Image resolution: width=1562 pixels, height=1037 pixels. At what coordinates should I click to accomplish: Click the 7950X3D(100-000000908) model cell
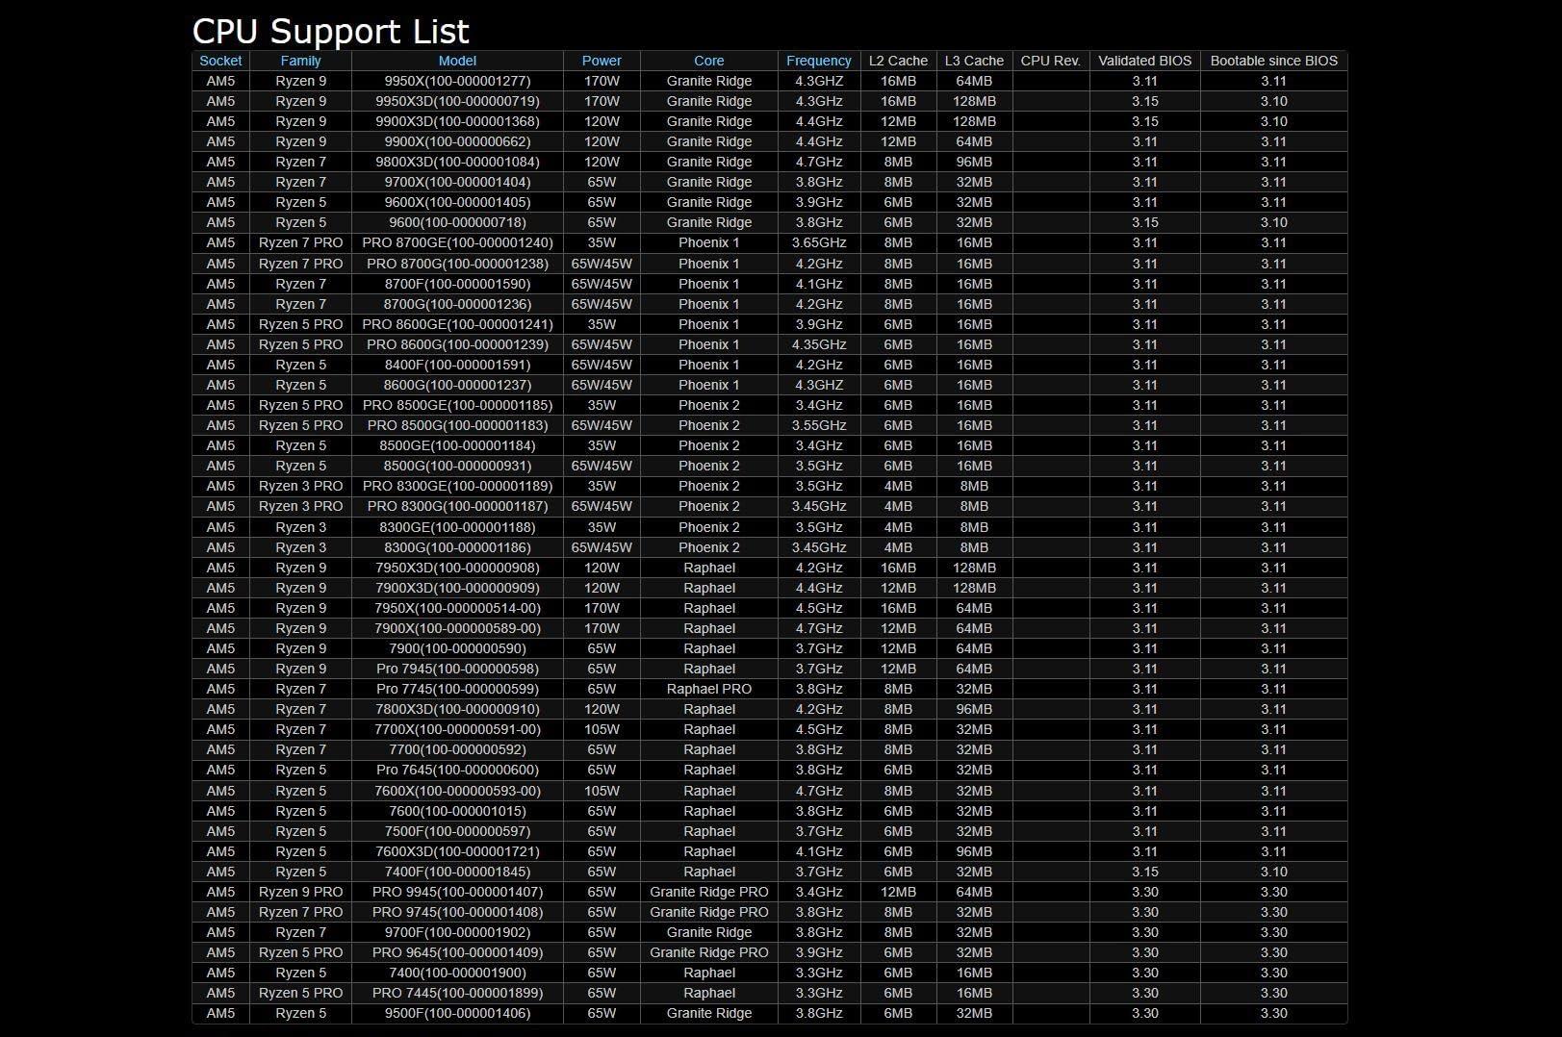(x=457, y=568)
